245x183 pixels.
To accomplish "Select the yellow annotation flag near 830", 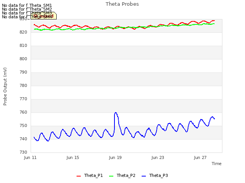I will coord(44,16).
